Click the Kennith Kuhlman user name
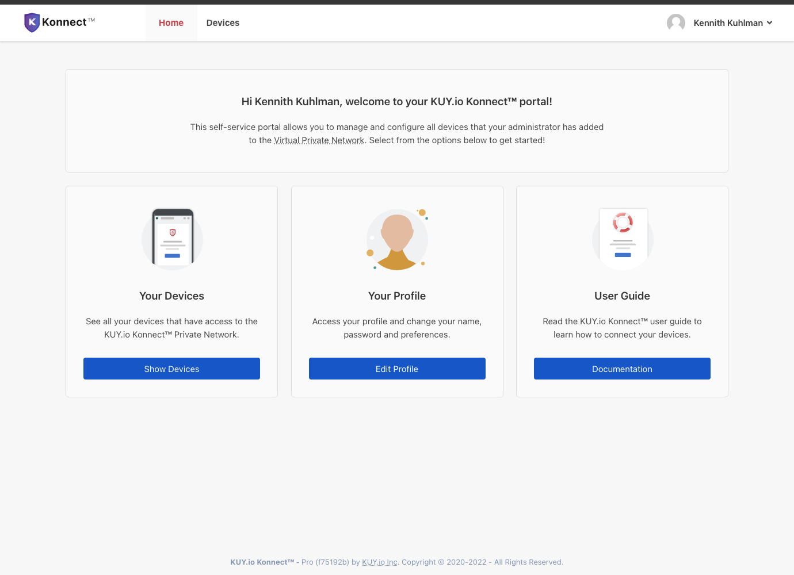 tap(728, 23)
